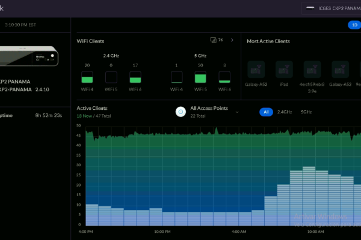Viewport: 361px width, 240px height.
Task: Select the 2.4 GHz WiFi 5 empty indicator
Action: click(111, 77)
